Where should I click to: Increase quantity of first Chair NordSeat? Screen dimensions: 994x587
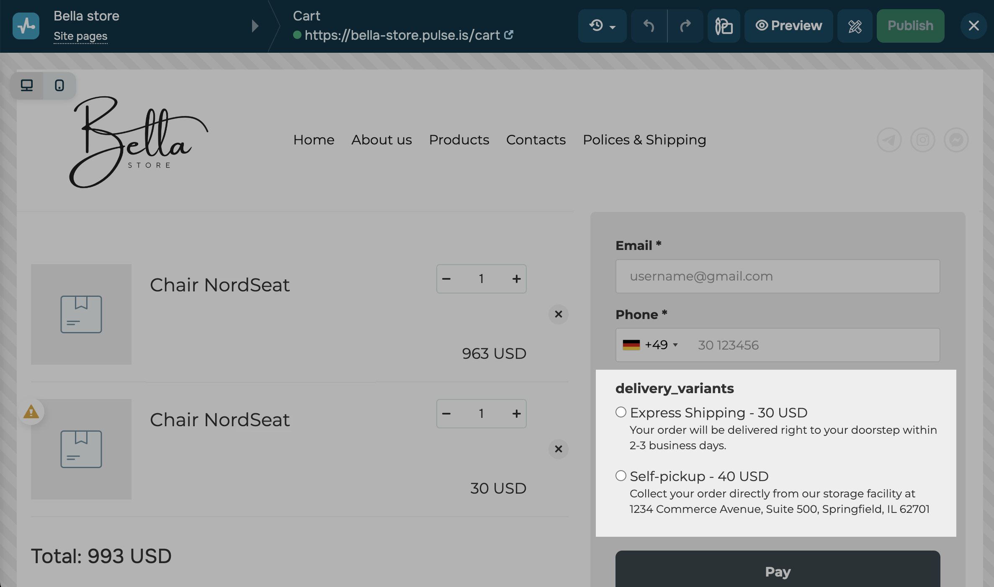pos(516,279)
